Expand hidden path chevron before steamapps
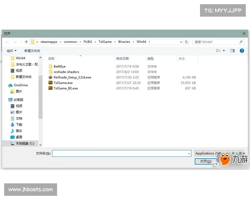Image resolution: width=250 pixels, height=200 pixels. pos(37,42)
